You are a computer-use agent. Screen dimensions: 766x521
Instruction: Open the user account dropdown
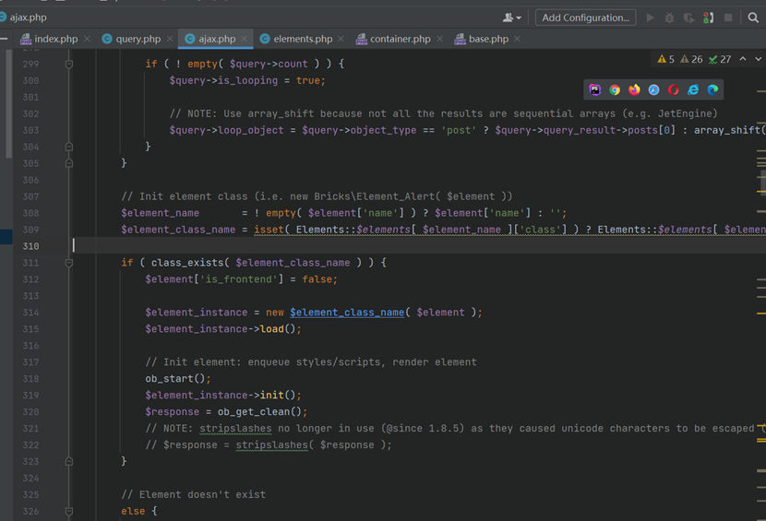[x=511, y=18]
